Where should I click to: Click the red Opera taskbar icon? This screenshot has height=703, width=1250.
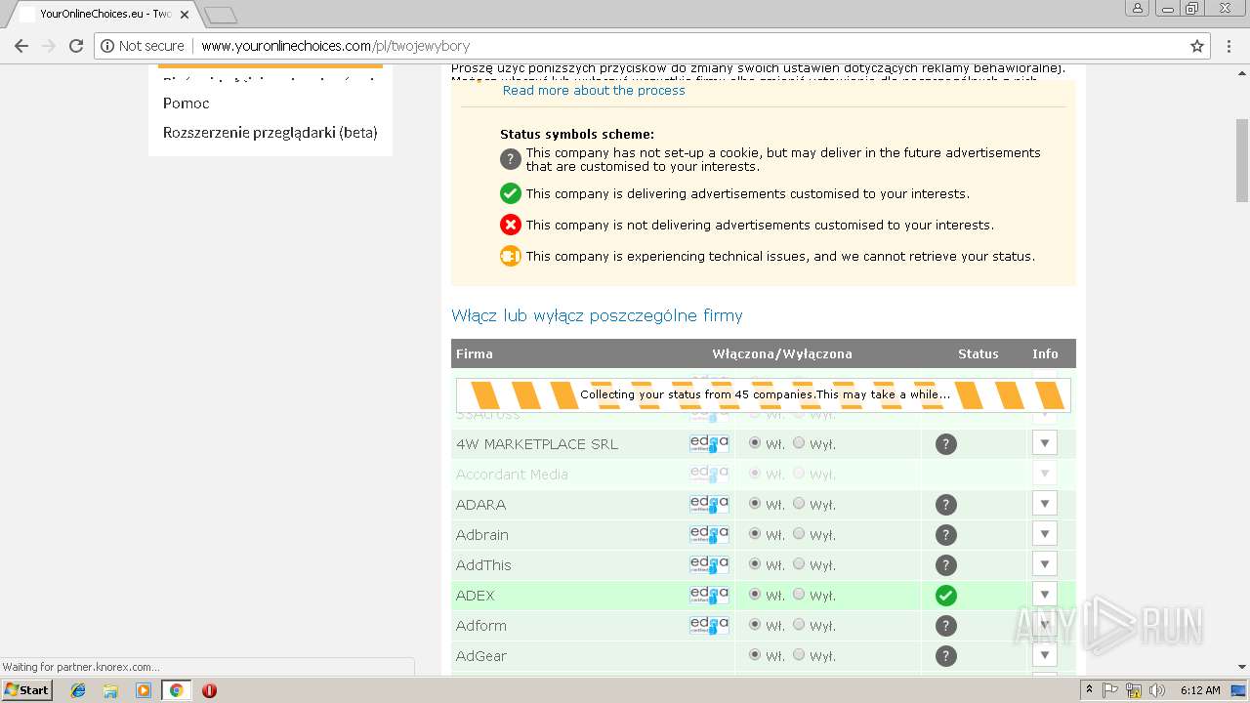(x=209, y=690)
